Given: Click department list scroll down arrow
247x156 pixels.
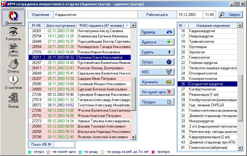Looking at the screenshot, I should [x=240, y=148].
